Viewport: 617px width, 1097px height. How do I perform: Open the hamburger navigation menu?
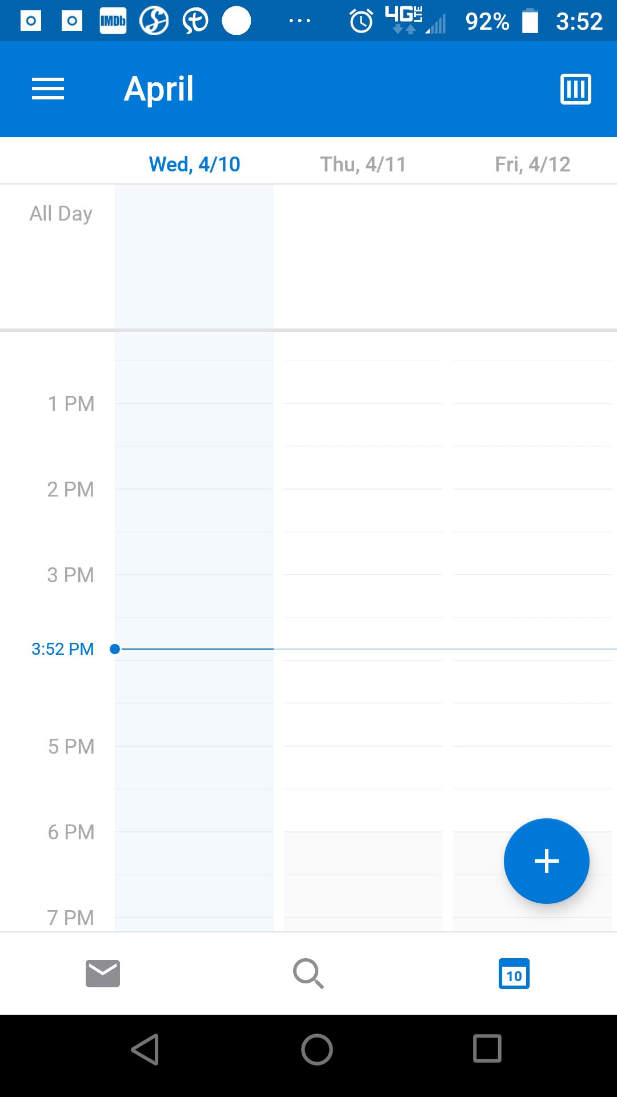click(x=48, y=89)
